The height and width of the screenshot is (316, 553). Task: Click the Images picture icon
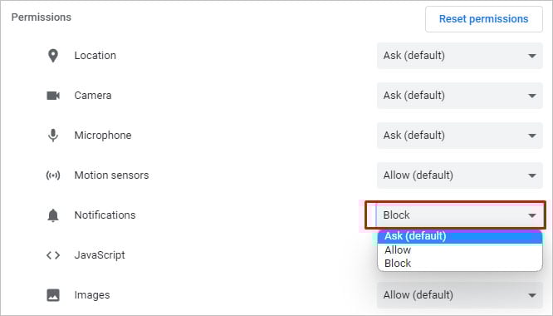tap(53, 295)
